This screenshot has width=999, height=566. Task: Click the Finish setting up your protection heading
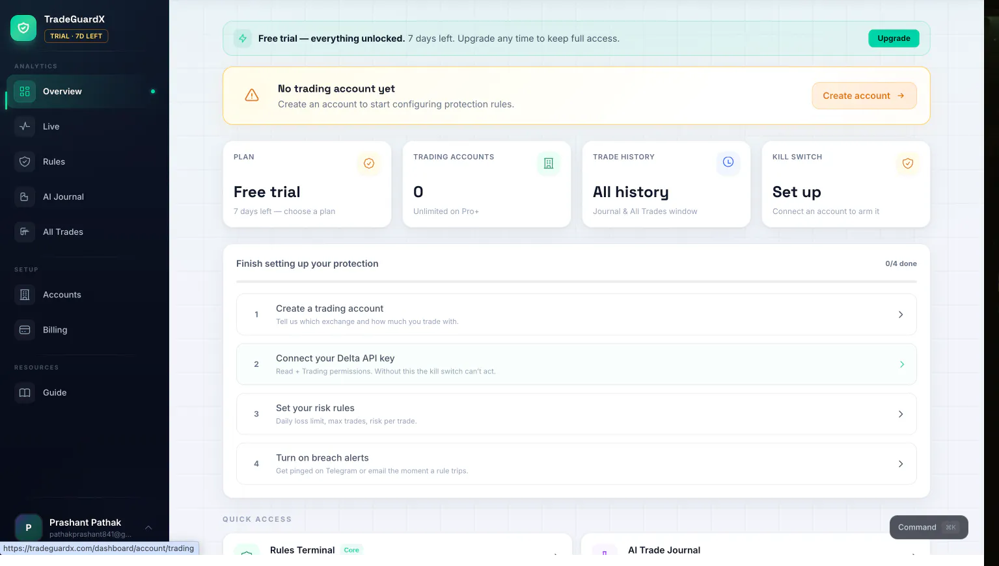pos(307,263)
